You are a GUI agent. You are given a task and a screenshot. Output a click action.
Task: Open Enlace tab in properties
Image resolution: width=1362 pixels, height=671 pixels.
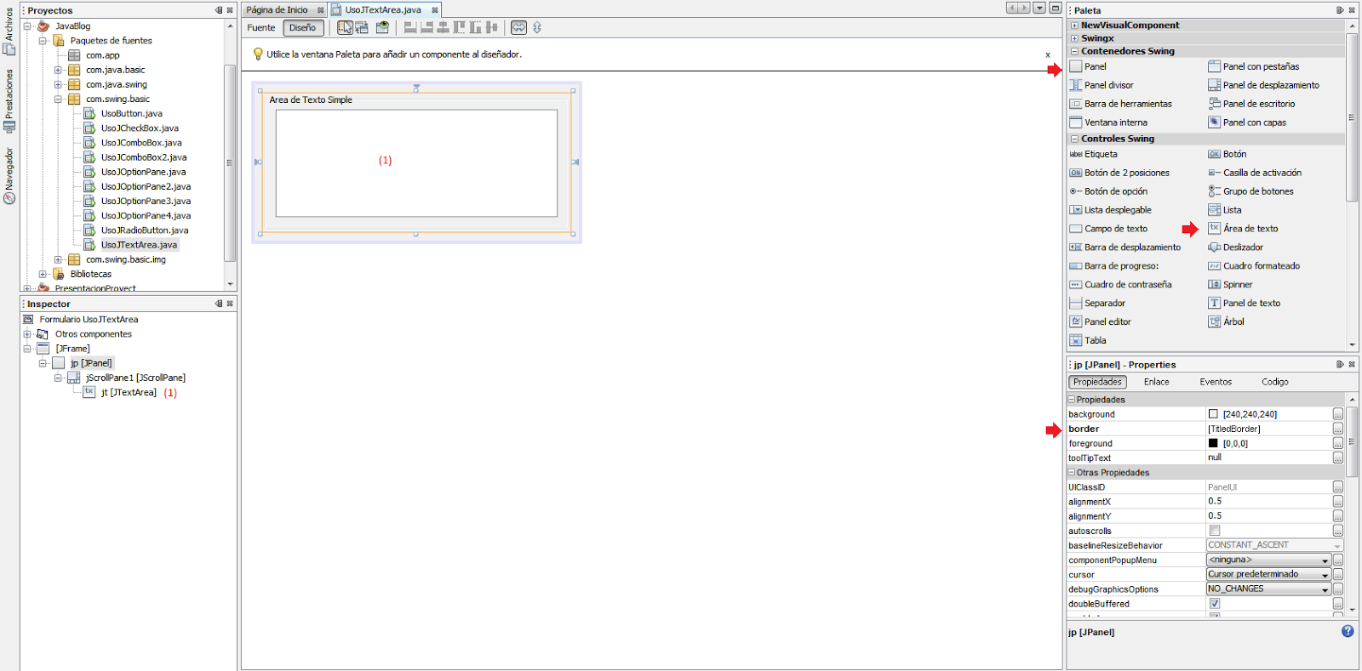(x=1156, y=382)
